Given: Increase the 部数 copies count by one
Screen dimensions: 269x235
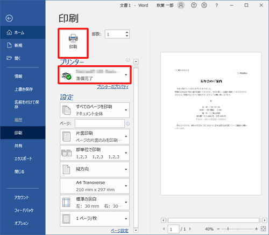Looking at the screenshot, I should [127, 32].
